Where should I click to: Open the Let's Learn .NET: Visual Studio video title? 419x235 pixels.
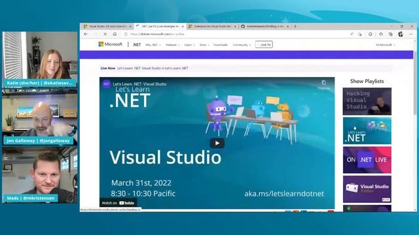tap(139, 84)
